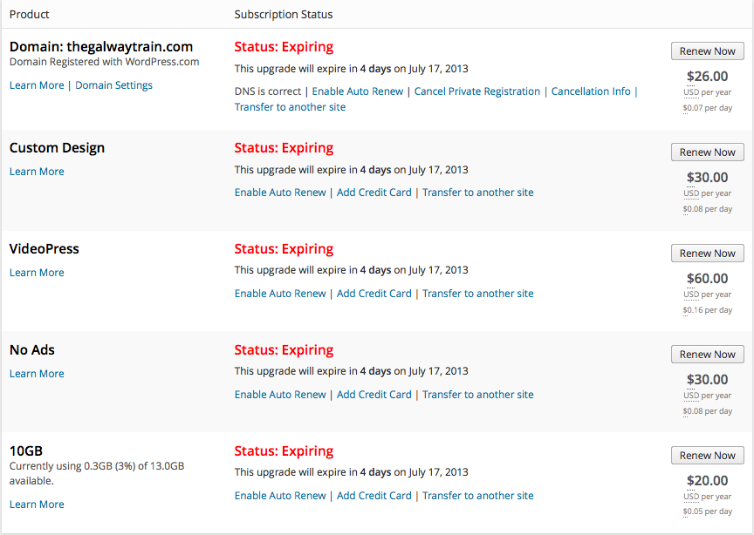This screenshot has height=535, width=754.
Task: Click Learn More under No Ads
Action: click(x=37, y=374)
